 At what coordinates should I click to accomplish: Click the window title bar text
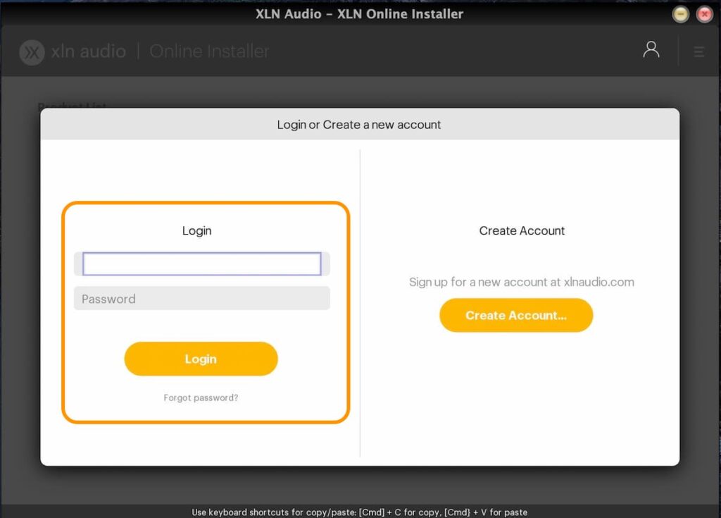point(359,14)
